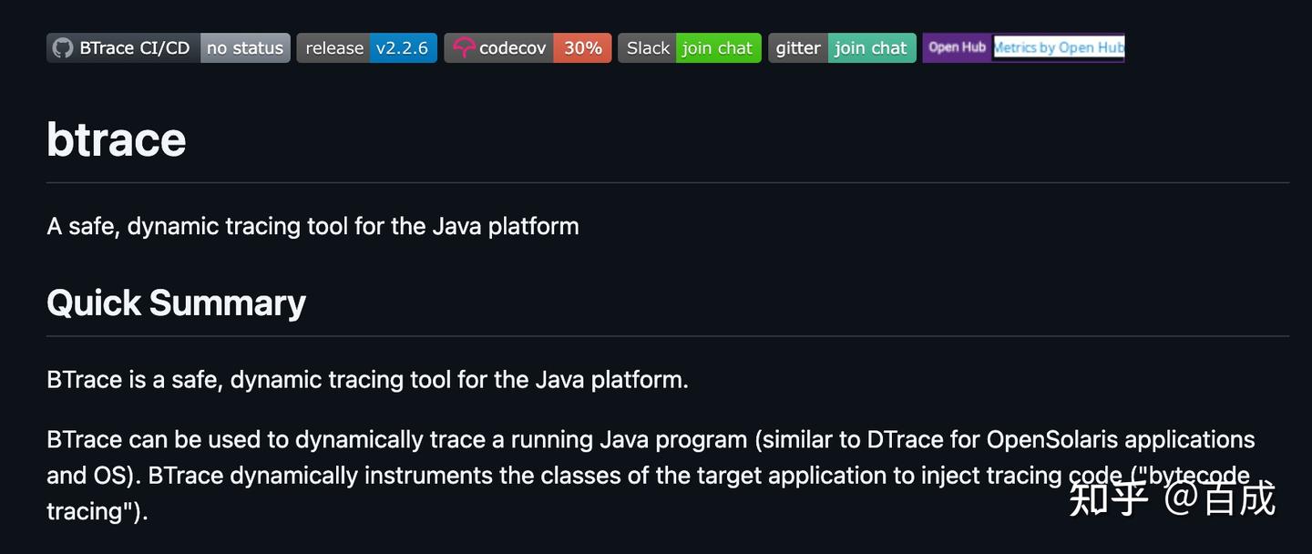This screenshot has height=554, width=1312.
Task: Click the gitter label on the chat badge
Action: tap(797, 47)
